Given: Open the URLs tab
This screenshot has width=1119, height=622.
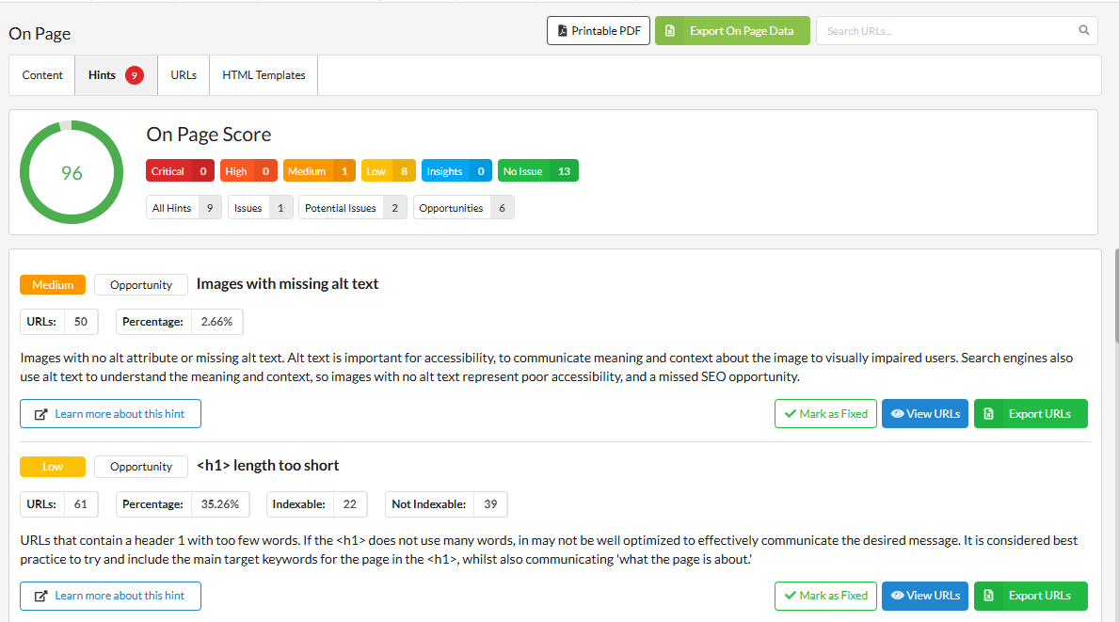Looking at the screenshot, I should [x=184, y=75].
